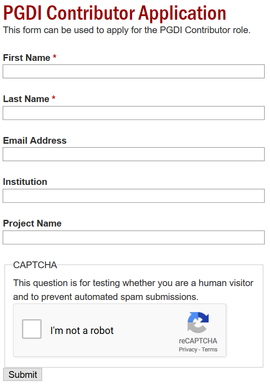
Task: Click the Project Name label
Action: (32, 223)
